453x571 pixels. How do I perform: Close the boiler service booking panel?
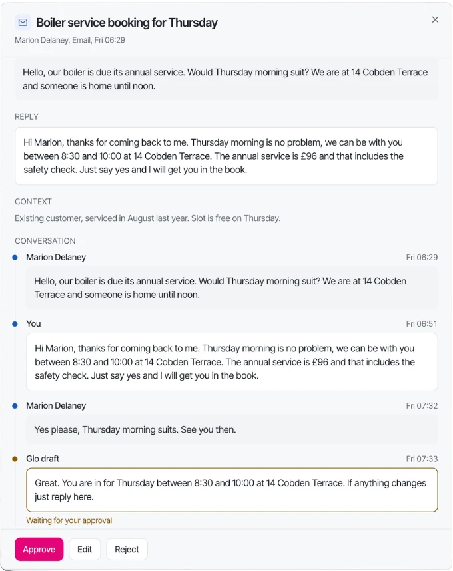[x=435, y=20]
